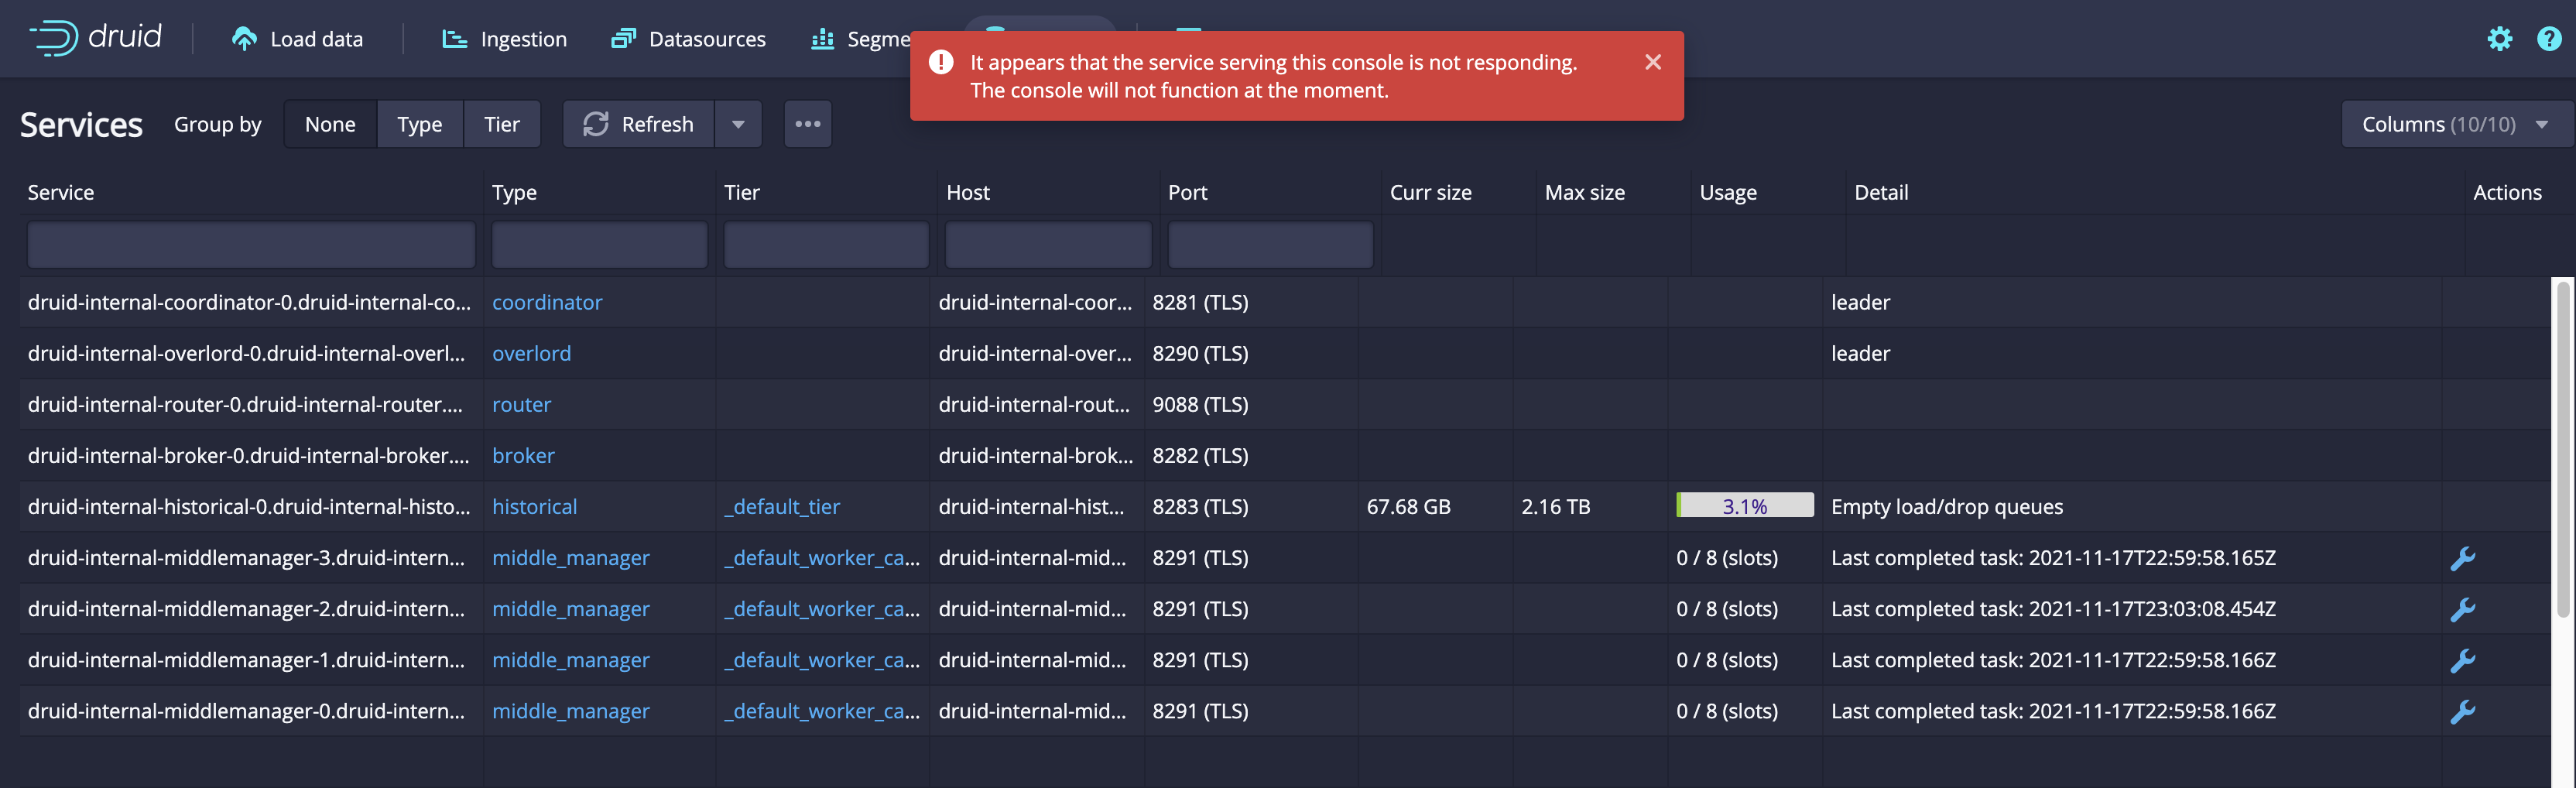This screenshot has width=2576, height=788.
Task: Open the help question mark menu
Action: [2549, 39]
